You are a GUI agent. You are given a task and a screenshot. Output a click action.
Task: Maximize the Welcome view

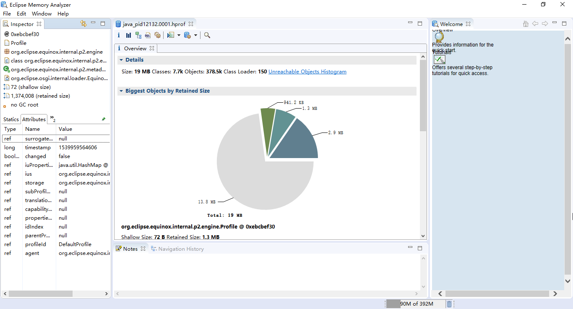coord(564,23)
